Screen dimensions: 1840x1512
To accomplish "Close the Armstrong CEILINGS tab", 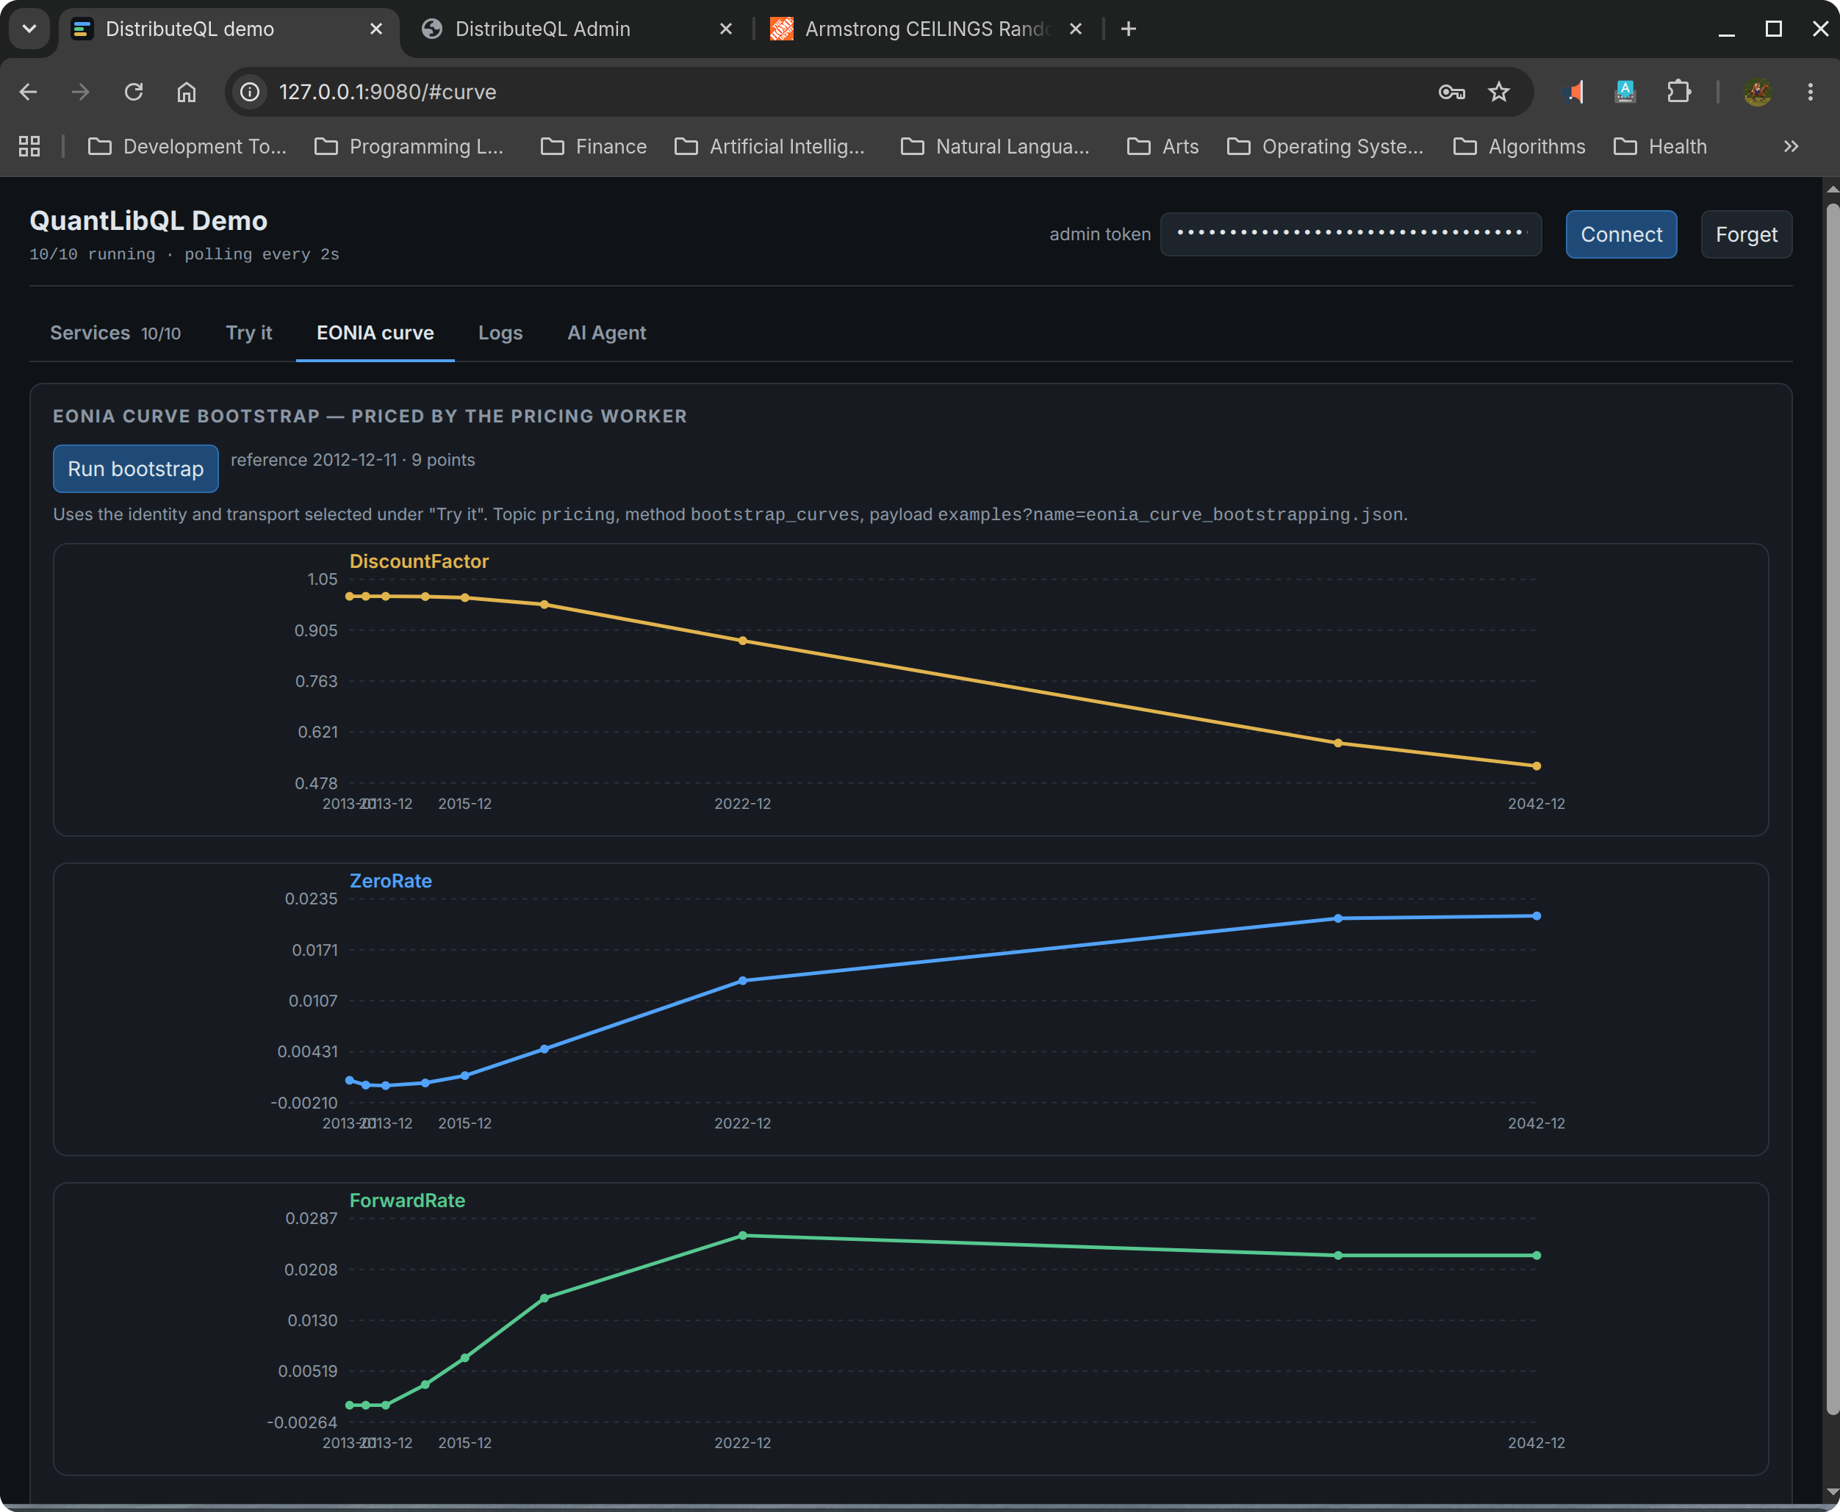I will click(1076, 29).
